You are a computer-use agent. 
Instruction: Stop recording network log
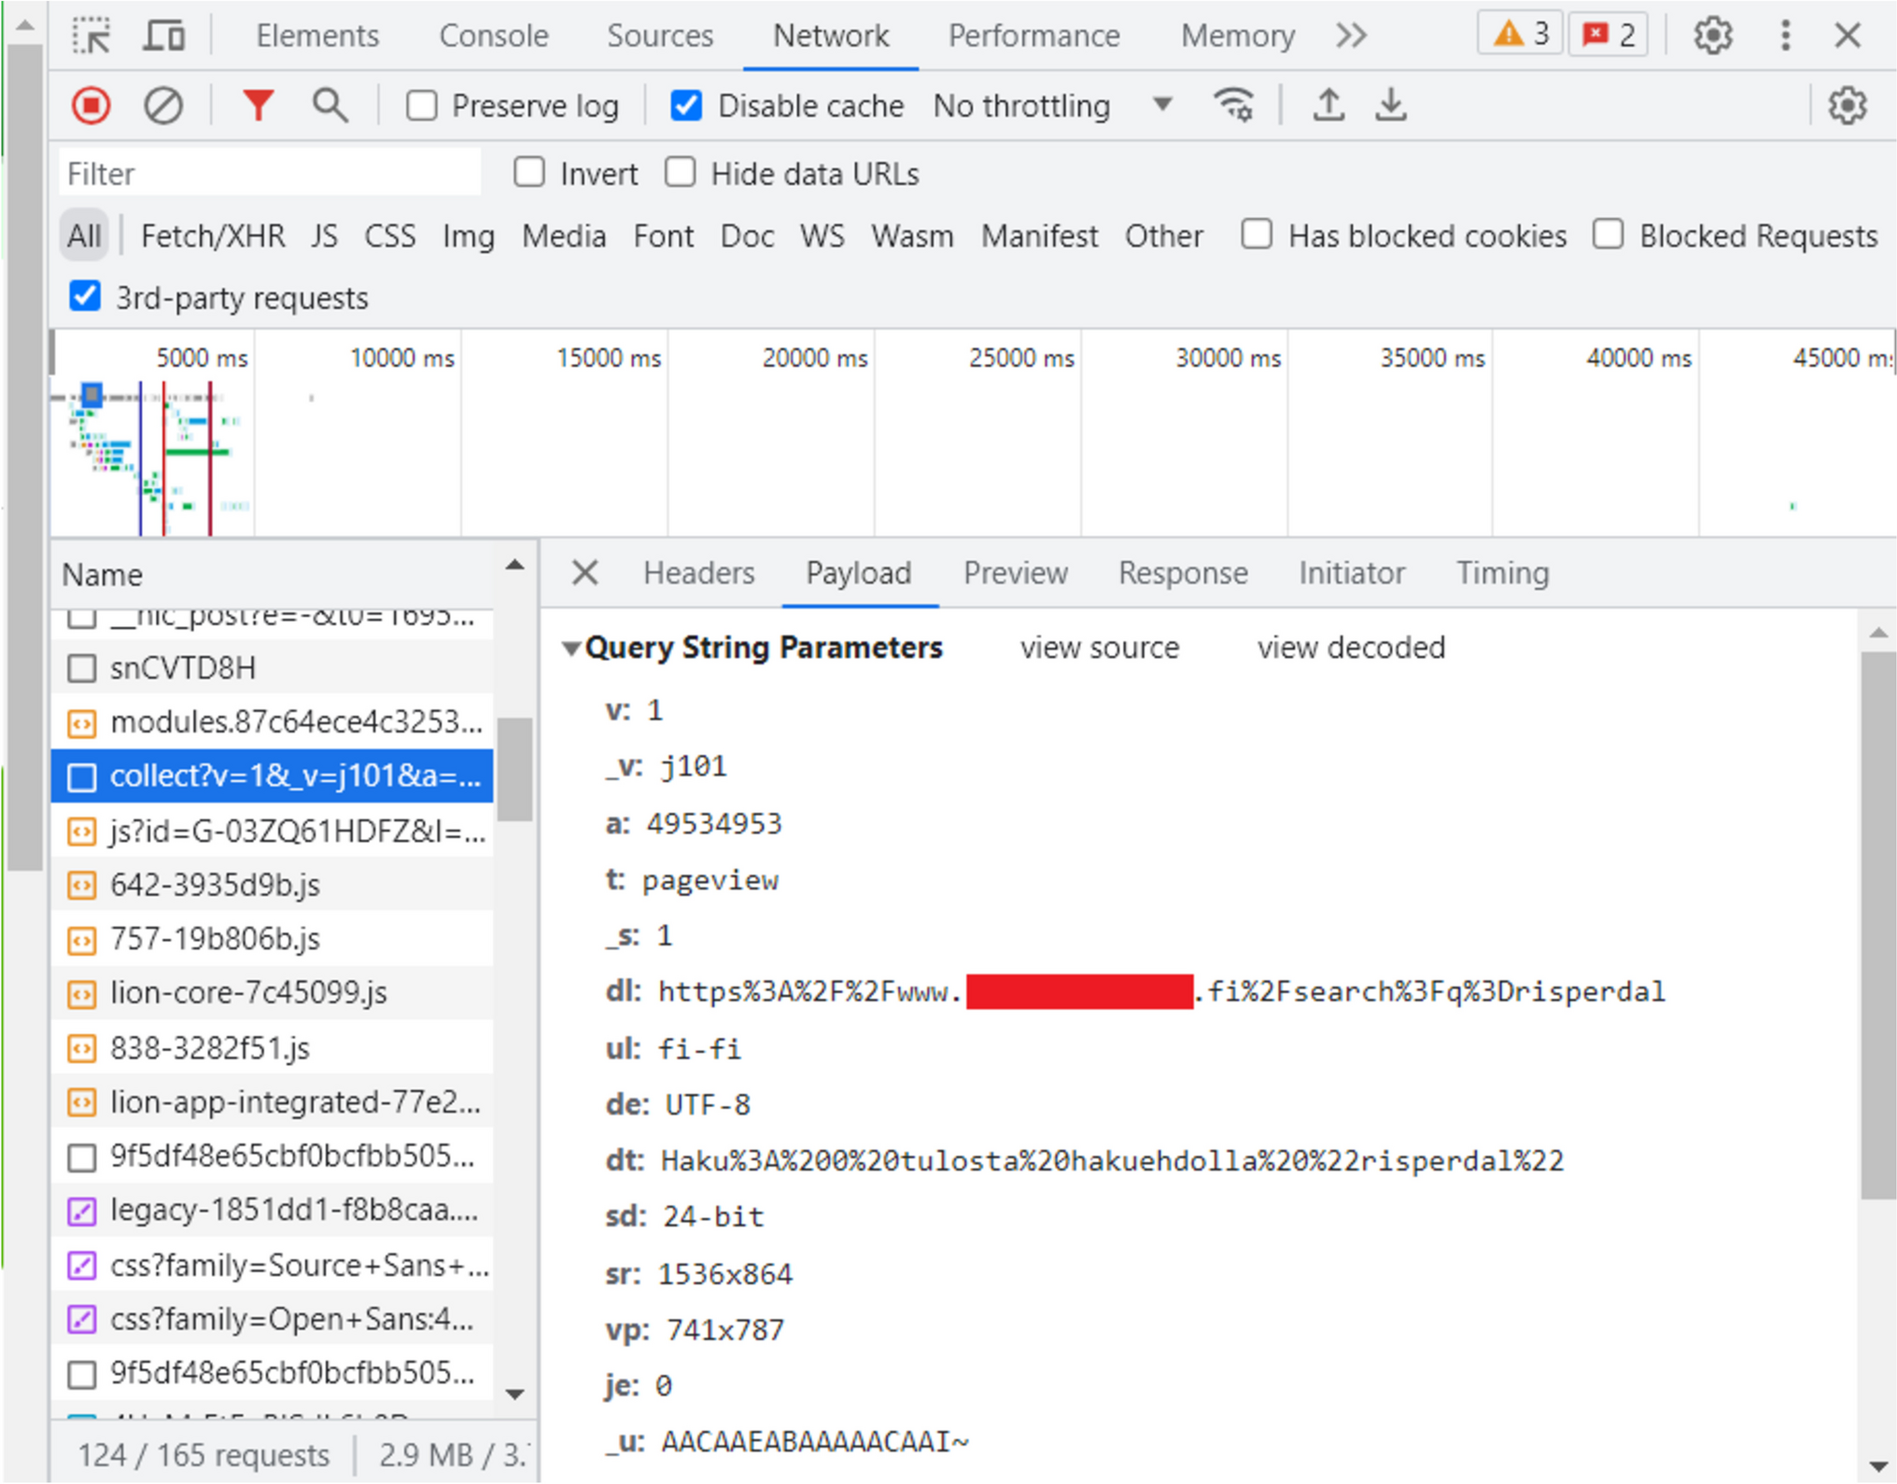[91, 105]
